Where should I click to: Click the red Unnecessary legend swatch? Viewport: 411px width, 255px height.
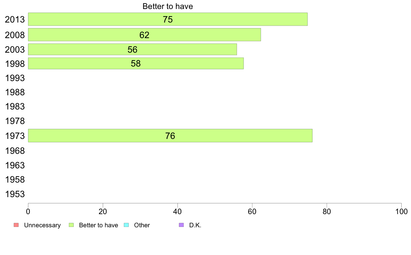tap(16, 225)
